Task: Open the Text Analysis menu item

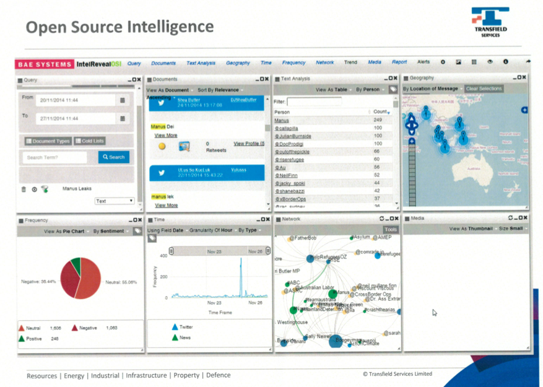Action: [x=201, y=63]
